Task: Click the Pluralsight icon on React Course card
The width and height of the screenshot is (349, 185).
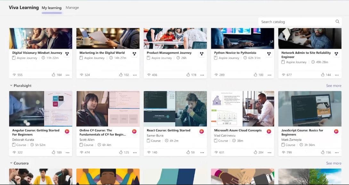Action: point(202,131)
